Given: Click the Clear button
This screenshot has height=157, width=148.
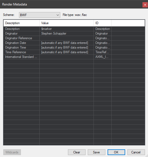Looking at the screenshot, I should 77,152.
